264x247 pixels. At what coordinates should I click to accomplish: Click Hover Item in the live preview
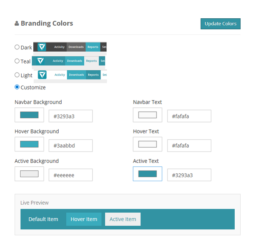pyautogui.click(x=84, y=219)
